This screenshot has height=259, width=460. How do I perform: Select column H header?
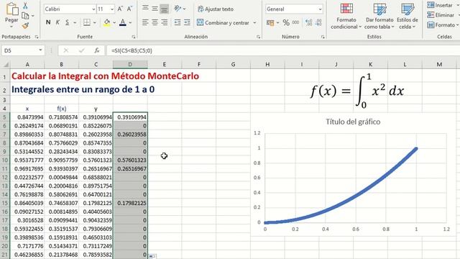(267, 64)
